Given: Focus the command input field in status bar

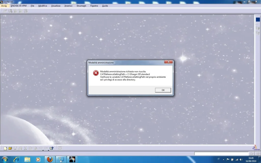Looking at the screenshot, I should click(x=221, y=153).
